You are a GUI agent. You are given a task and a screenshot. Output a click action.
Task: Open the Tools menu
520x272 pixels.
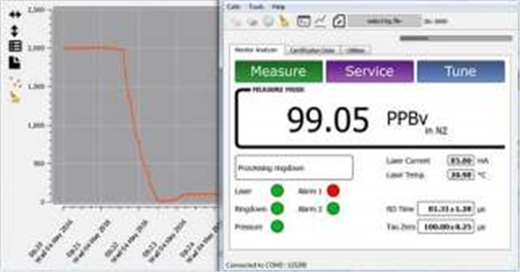[256, 7]
